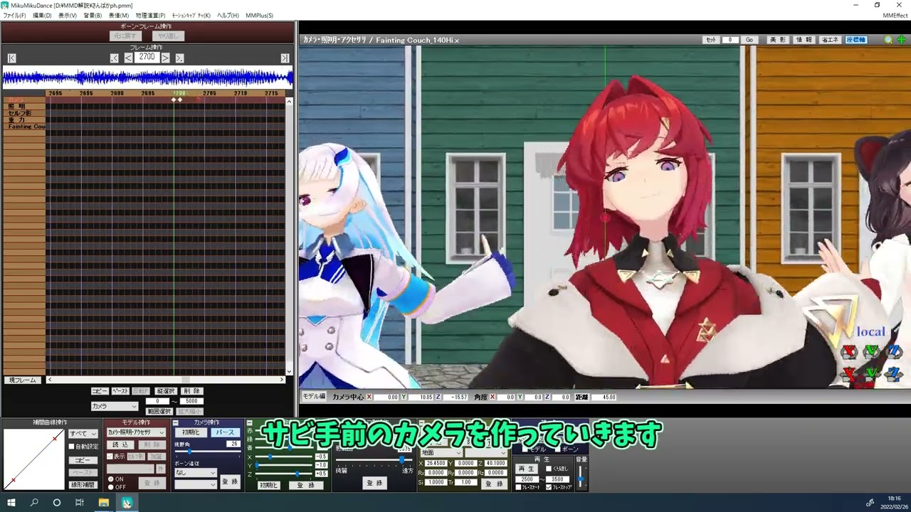This screenshot has width=911, height=512.
Task: Open the MMPlus(S) menu
Action: [259, 16]
